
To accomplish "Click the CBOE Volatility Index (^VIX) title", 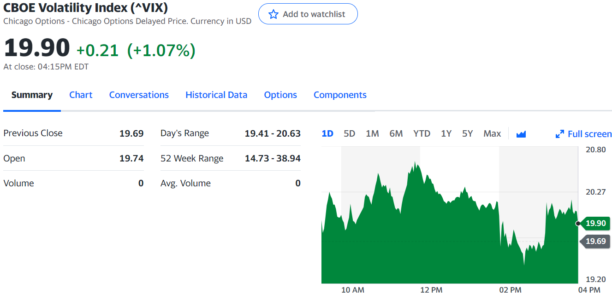I will 85,7.
